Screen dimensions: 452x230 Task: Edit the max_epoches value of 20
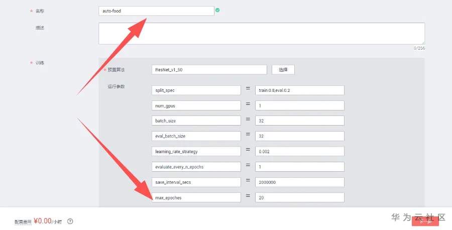pos(299,197)
